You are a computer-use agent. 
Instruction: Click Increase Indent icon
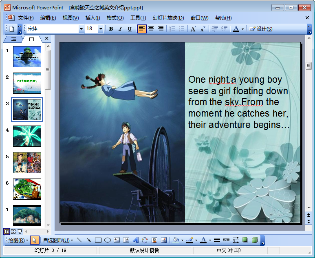pyautogui.click(x=224, y=29)
